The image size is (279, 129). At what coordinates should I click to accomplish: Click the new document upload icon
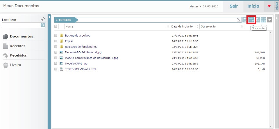coord(257,20)
